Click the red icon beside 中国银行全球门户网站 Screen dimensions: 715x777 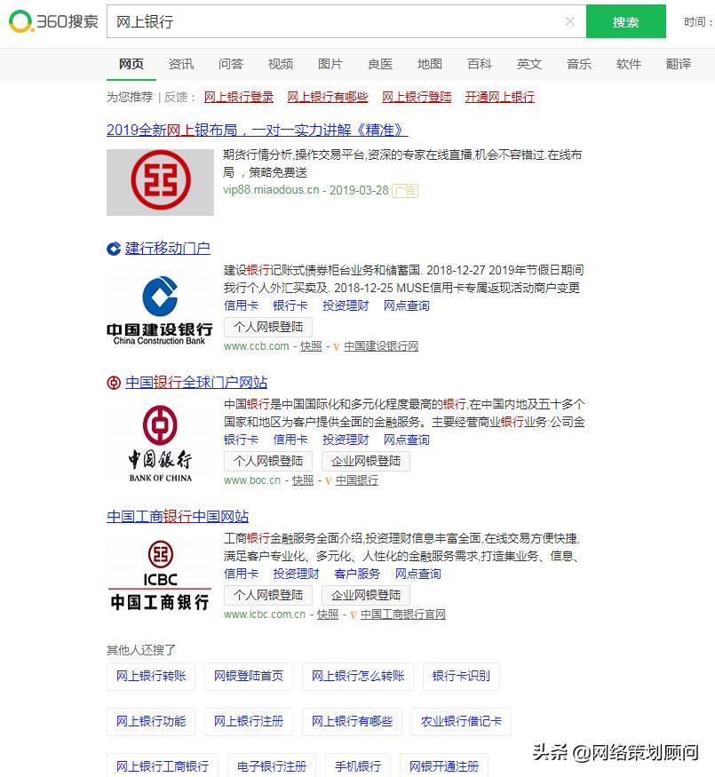click(112, 383)
